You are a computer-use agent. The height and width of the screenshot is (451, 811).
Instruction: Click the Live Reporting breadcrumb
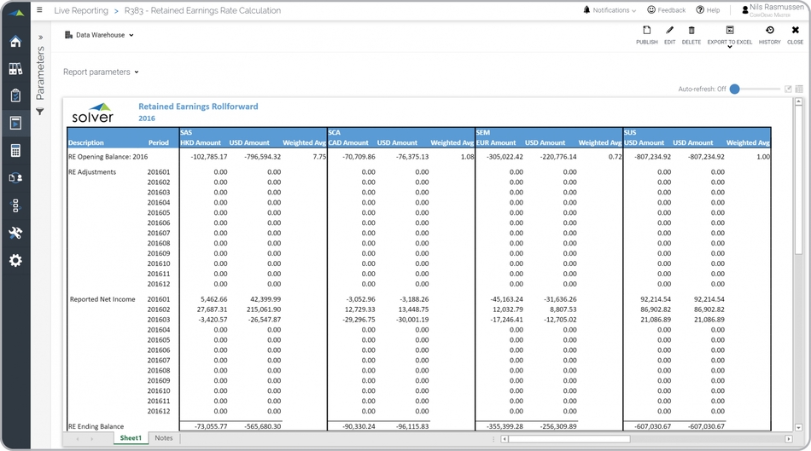tap(81, 11)
